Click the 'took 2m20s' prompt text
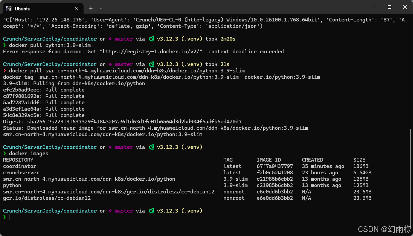This screenshot has height=236, width=413. 220,39
